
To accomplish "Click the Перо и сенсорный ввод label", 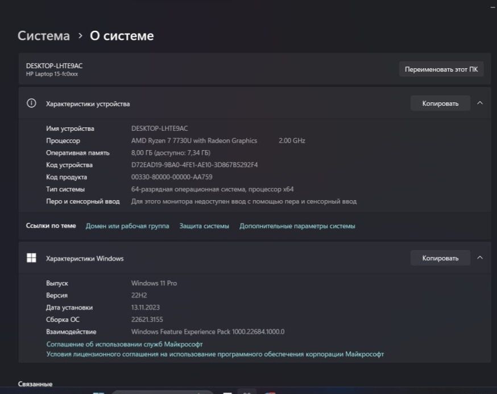I will pos(82,201).
